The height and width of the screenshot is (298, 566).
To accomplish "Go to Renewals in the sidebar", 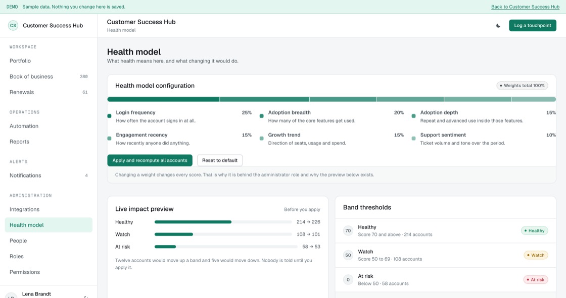I will [x=49, y=92].
